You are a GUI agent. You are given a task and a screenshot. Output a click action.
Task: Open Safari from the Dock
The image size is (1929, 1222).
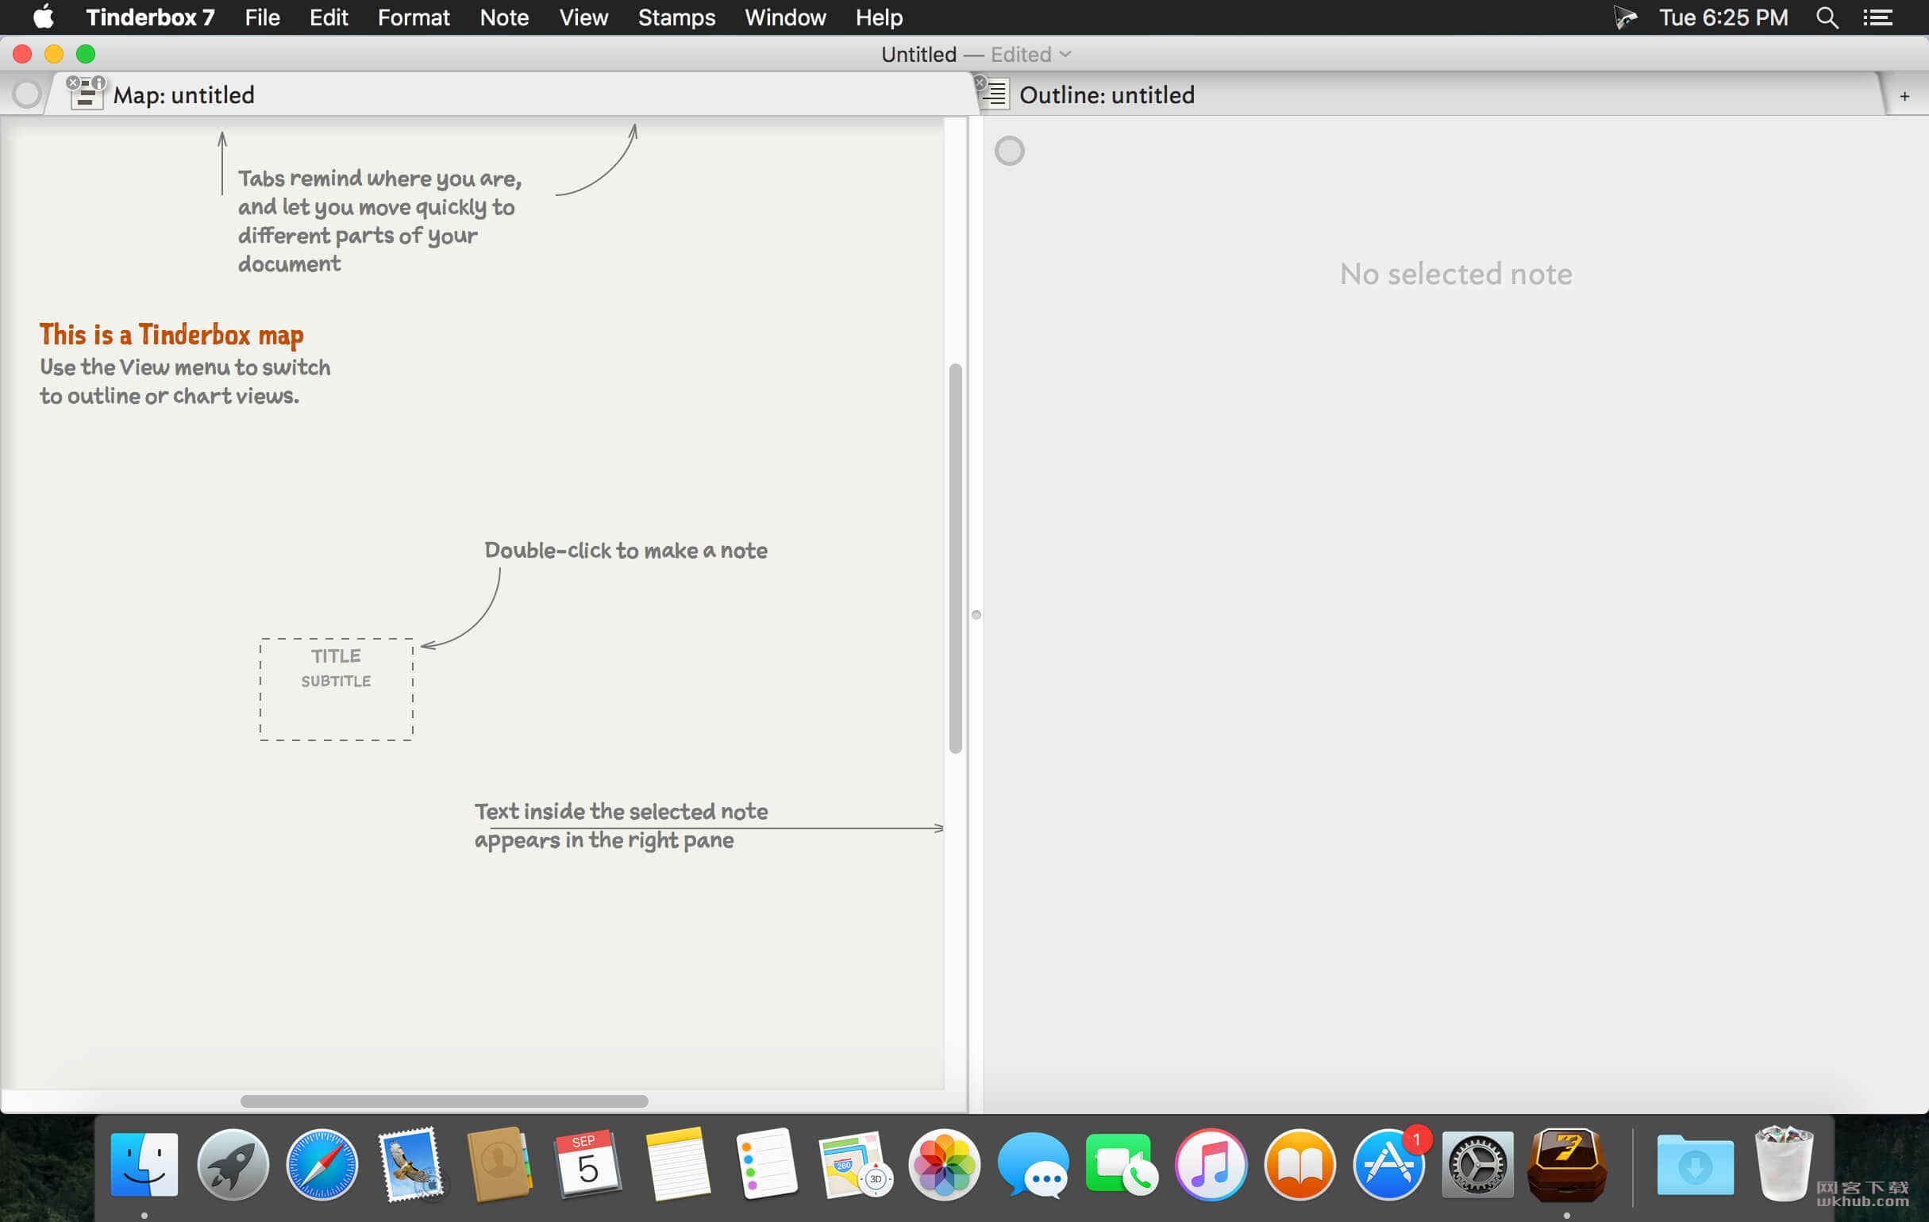pos(322,1165)
